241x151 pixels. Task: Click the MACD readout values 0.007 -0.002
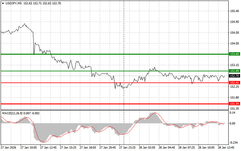[31, 113]
